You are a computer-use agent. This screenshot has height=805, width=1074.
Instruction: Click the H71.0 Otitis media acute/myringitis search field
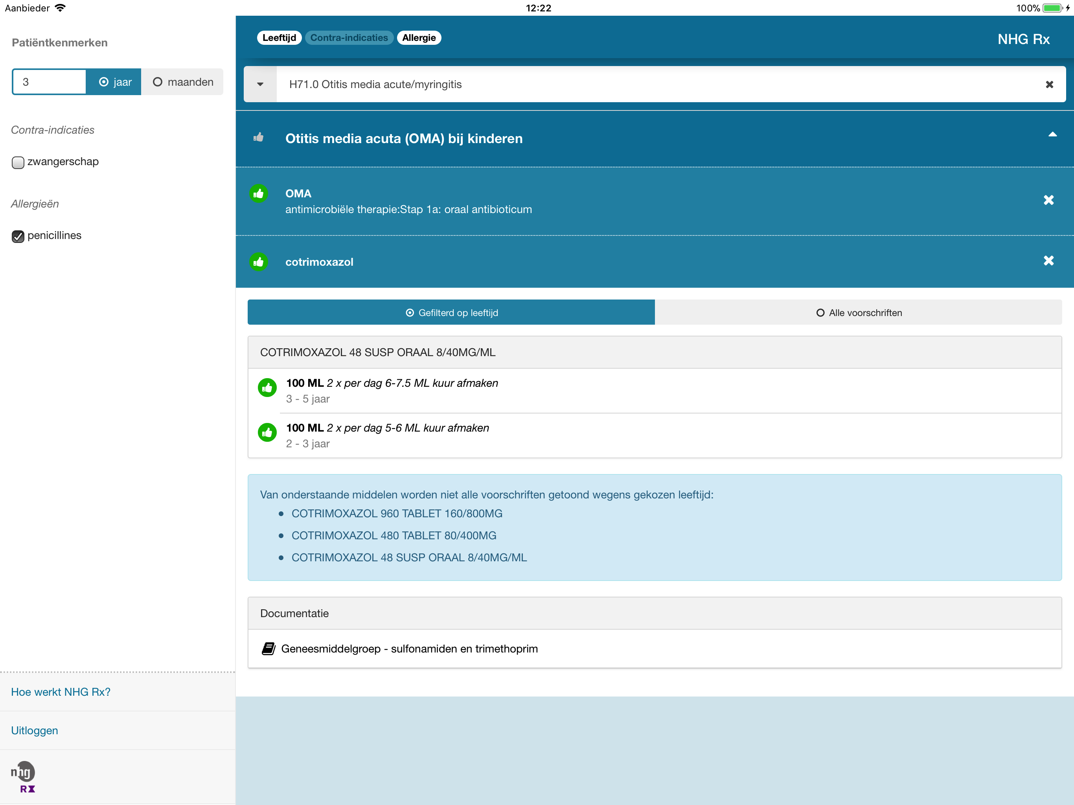(655, 85)
